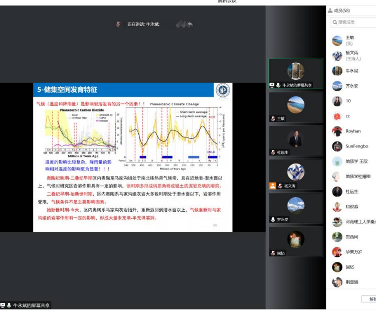Click the screen-share icon on 牛永斌 video tile
The image size is (376, 310).
[272, 85]
